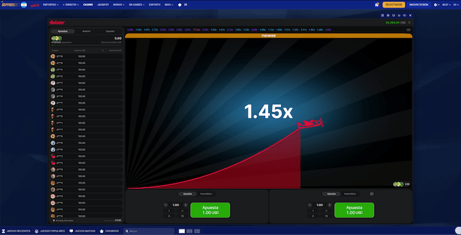Set right bet to quick amount 2
The image size is (461, 235).
pyautogui.click(x=327, y=211)
